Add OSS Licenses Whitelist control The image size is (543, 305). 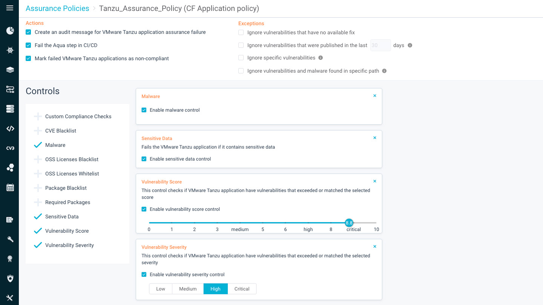pyautogui.click(x=38, y=174)
